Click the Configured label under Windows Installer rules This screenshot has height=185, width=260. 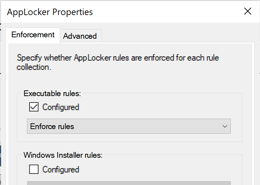pos(60,169)
